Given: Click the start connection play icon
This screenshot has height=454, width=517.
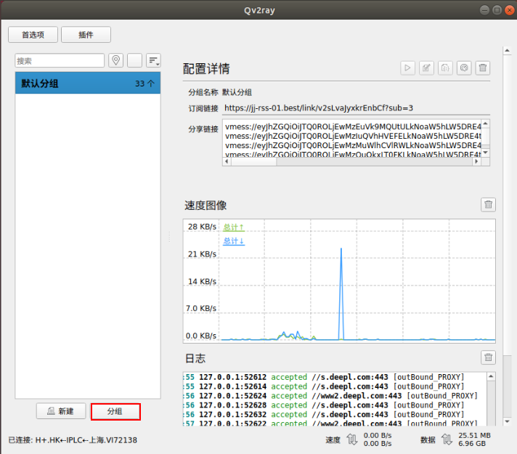Looking at the screenshot, I should 407,68.
